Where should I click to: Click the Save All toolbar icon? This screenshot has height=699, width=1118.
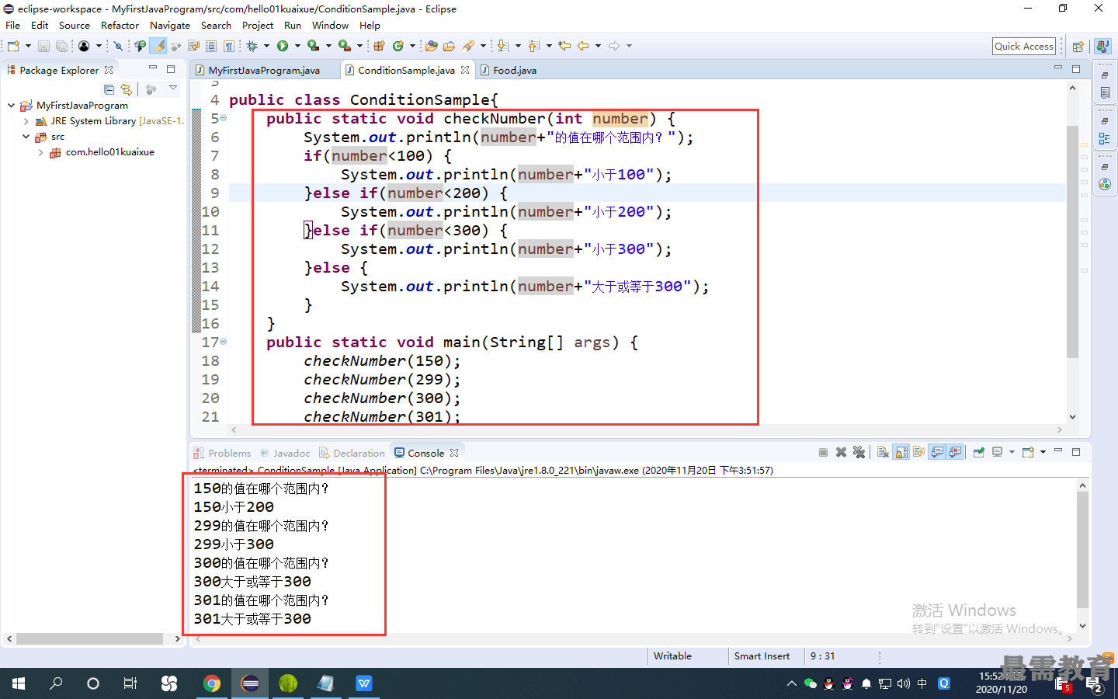pos(61,46)
